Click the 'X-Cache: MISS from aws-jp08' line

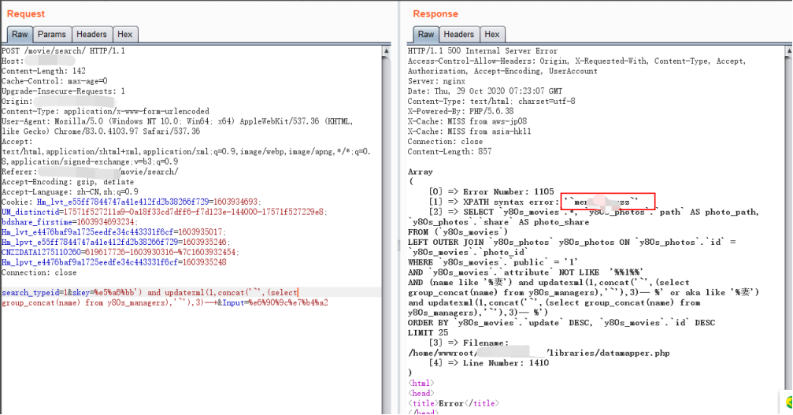467,122
